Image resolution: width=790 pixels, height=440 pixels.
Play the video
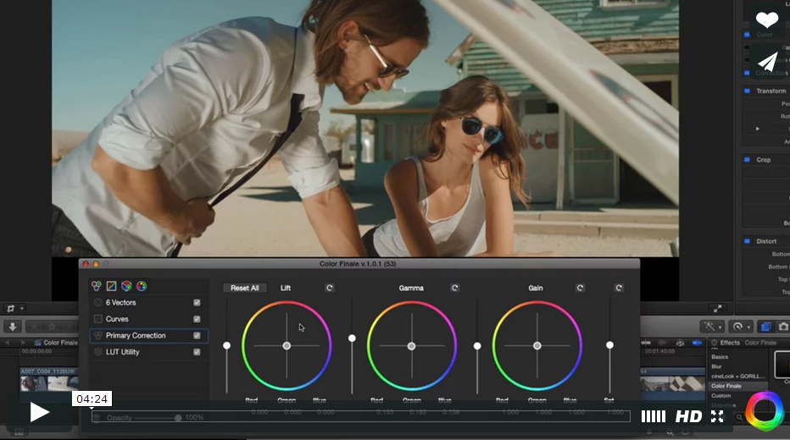click(39, 412)
